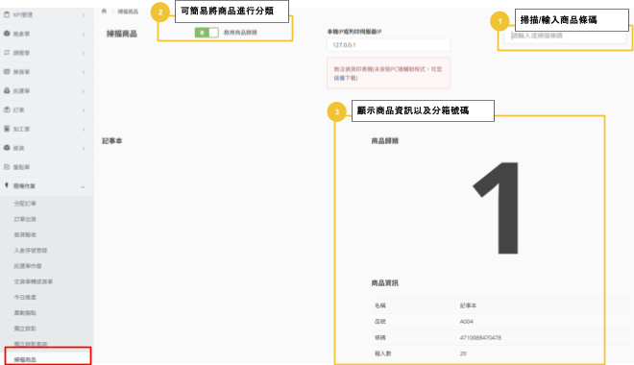Go to 託運單作廢 submenu item
Image resolution: width=634 pixels, height=365 pixels.
28,266
